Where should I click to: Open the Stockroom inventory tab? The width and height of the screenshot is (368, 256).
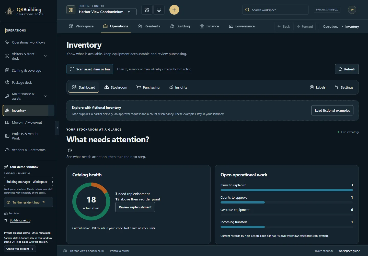116,87
